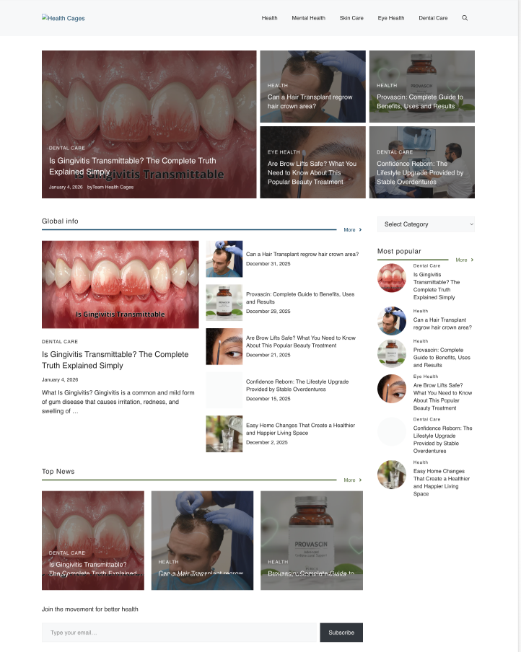Open the Brow Lifts hero tile
Viewport: 521px width, 652px height.
[312, 162]
